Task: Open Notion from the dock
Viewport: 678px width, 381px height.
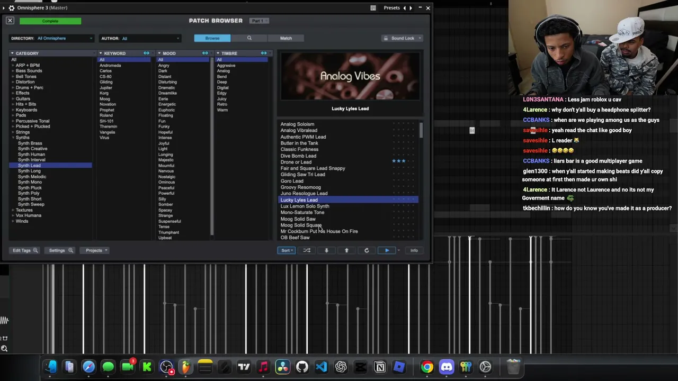Action: (x=380, y=367)
